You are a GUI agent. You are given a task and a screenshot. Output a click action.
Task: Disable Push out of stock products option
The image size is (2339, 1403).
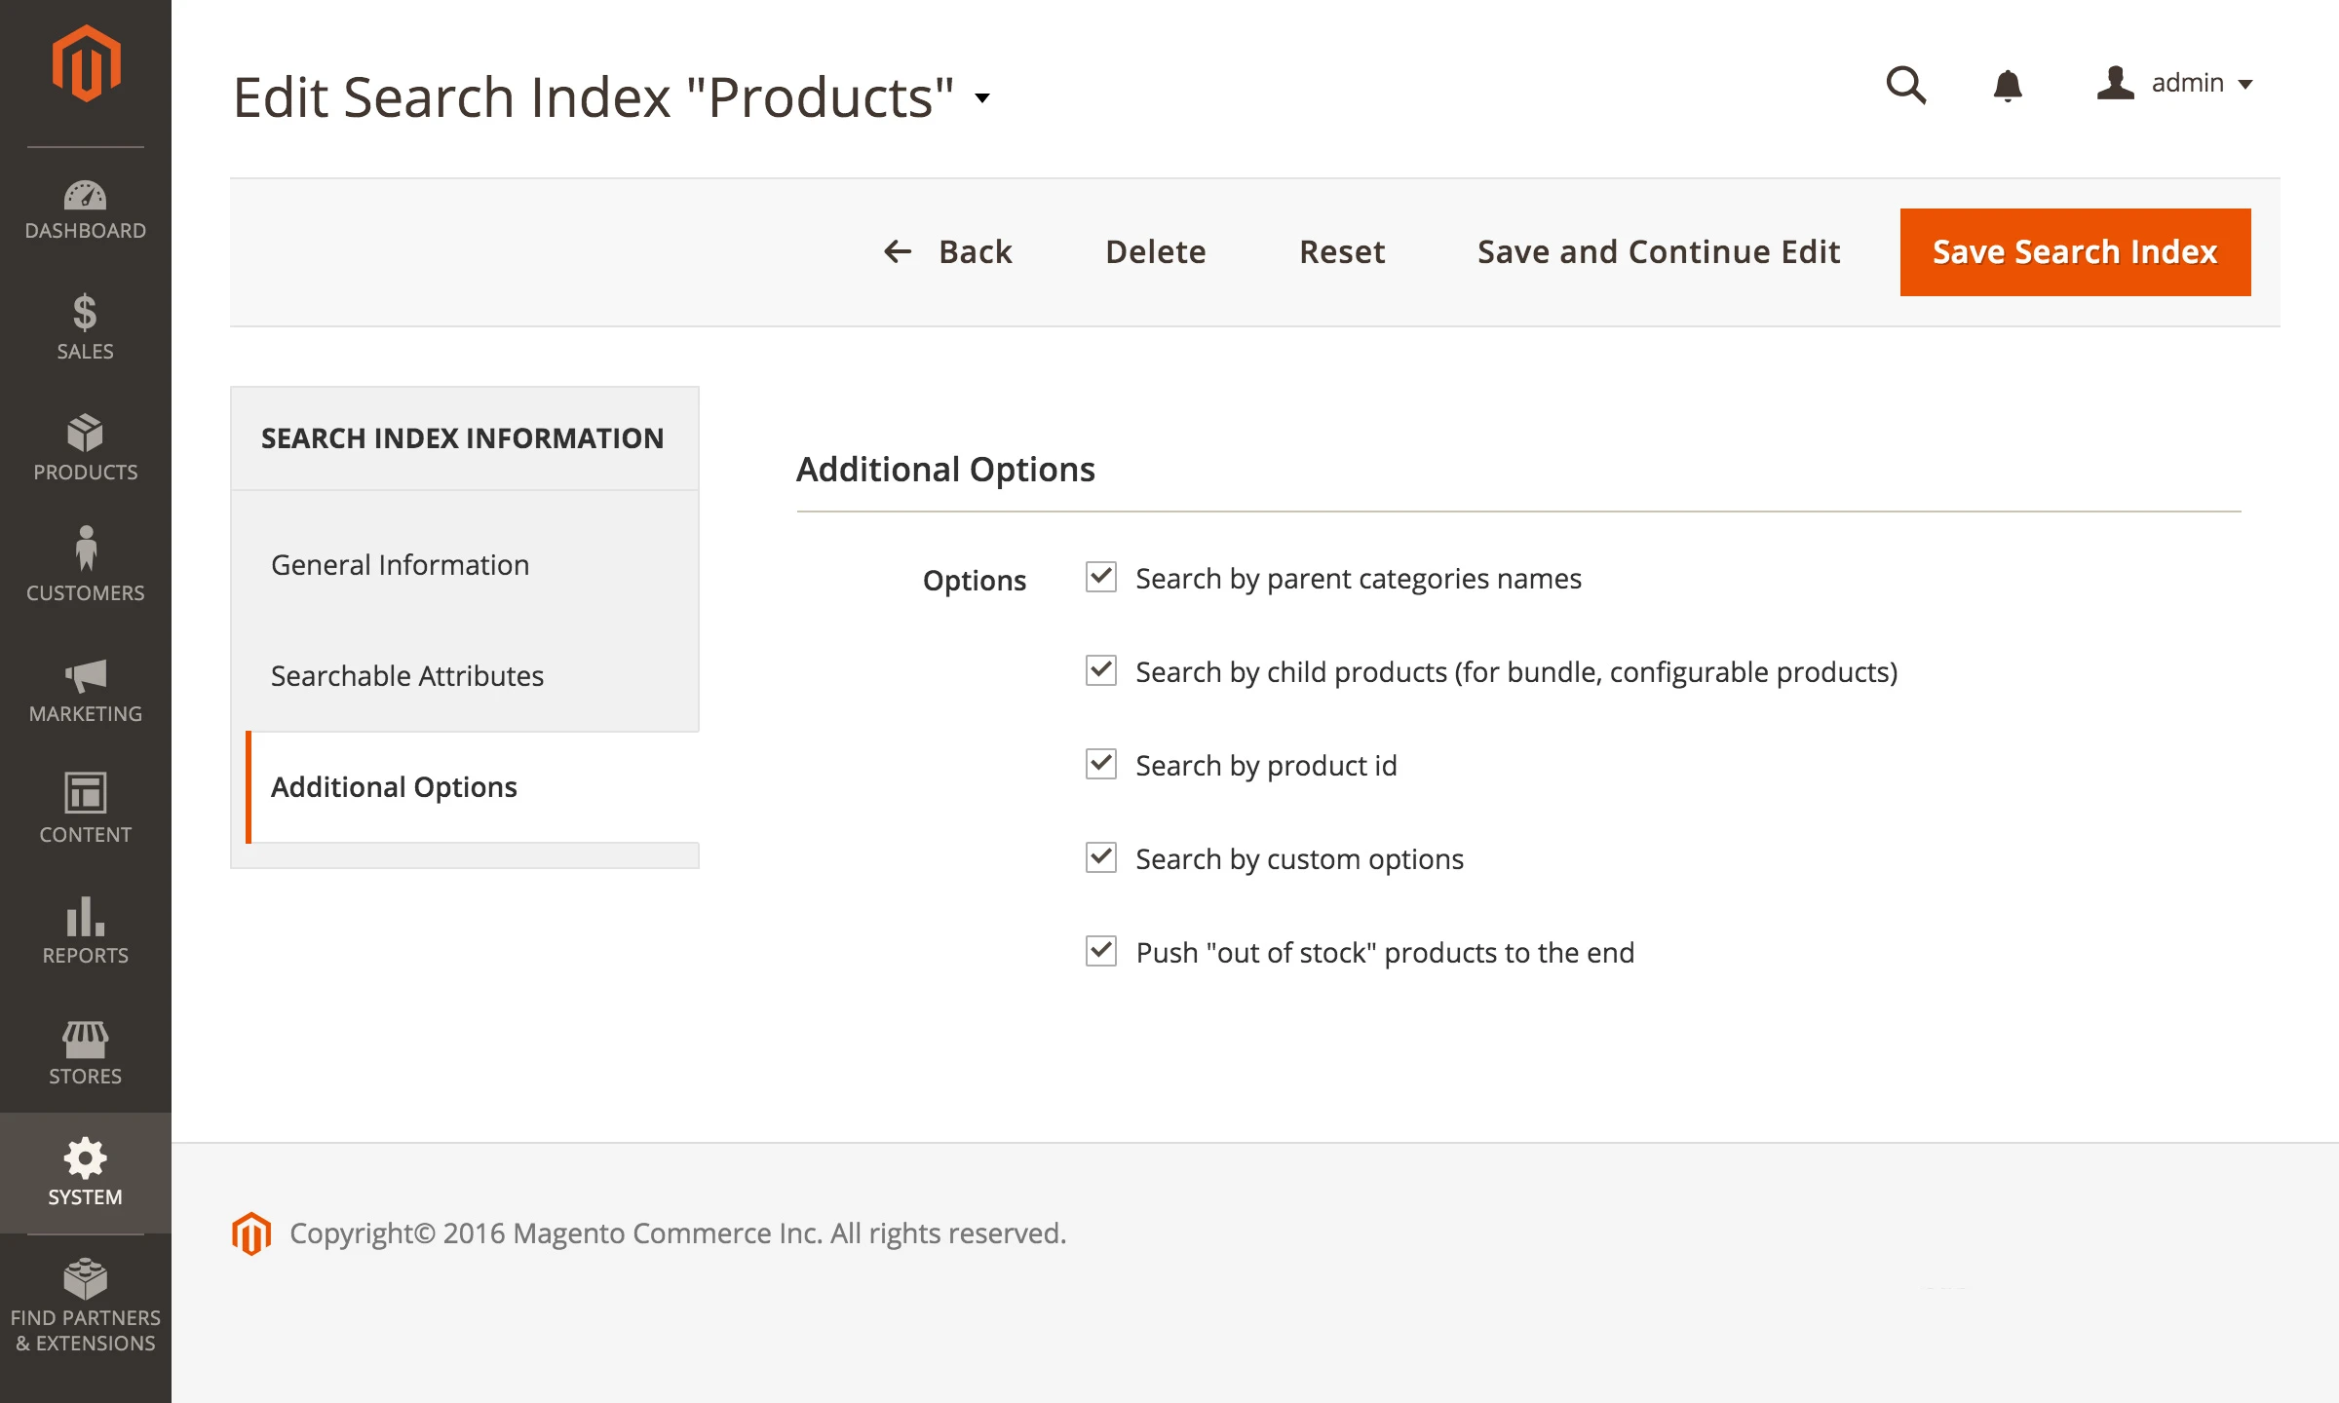click(1101, 951)
